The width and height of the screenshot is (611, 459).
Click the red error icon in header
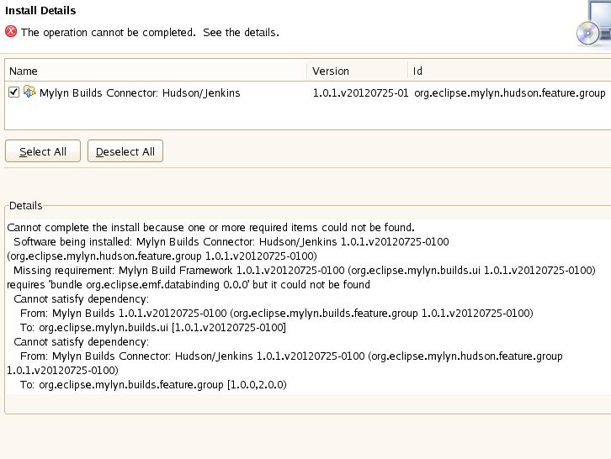11,32
